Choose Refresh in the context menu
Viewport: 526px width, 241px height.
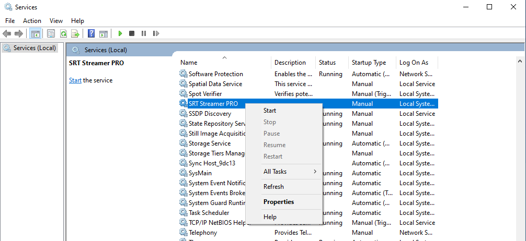pyautogui.click(x=284, y=186)
